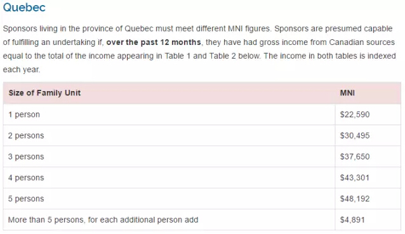405x234 pixels.
Task: Click the $48,192 amount
Action: (355, 199)
